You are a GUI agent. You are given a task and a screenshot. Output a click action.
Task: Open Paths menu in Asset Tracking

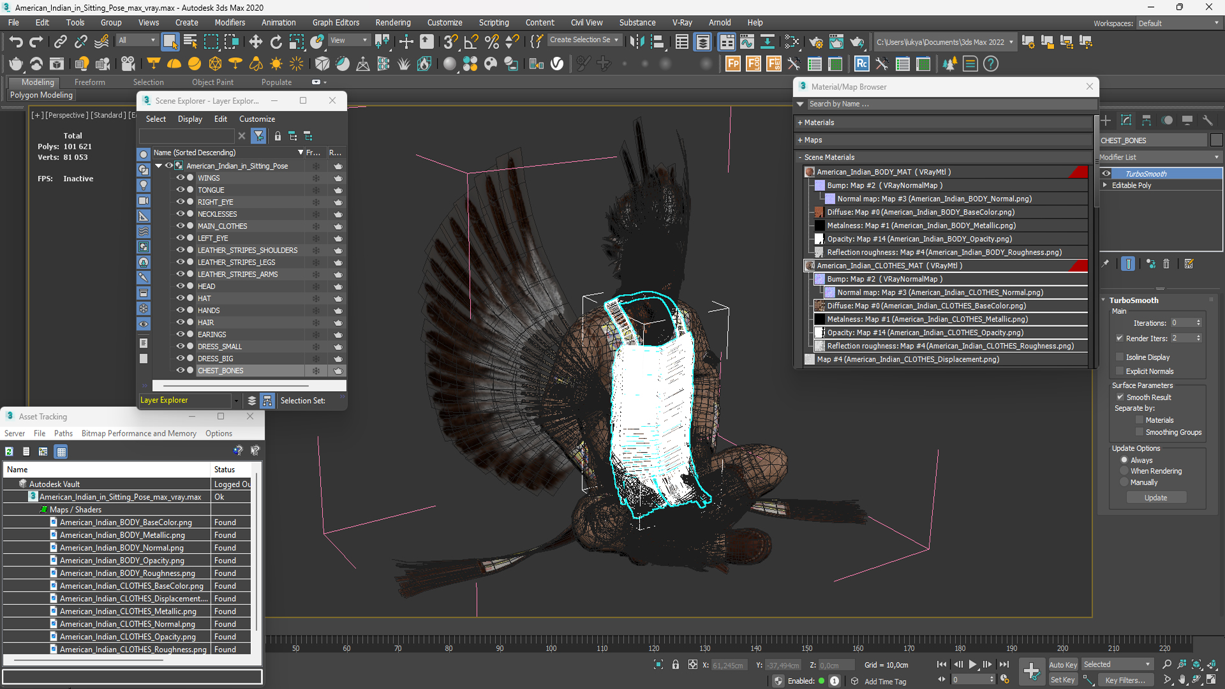coord(63,433)
